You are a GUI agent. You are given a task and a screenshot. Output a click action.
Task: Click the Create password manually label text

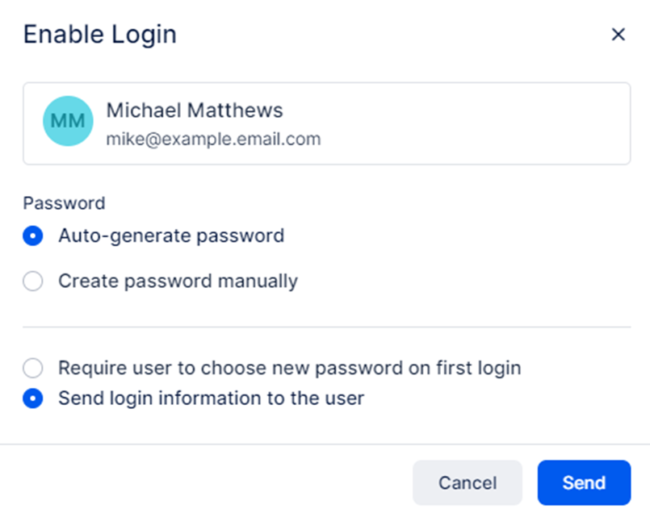(x=178, y=282)
